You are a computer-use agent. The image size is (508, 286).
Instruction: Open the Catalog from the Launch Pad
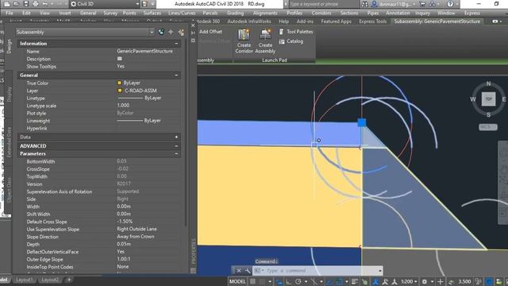coord(291,41)
